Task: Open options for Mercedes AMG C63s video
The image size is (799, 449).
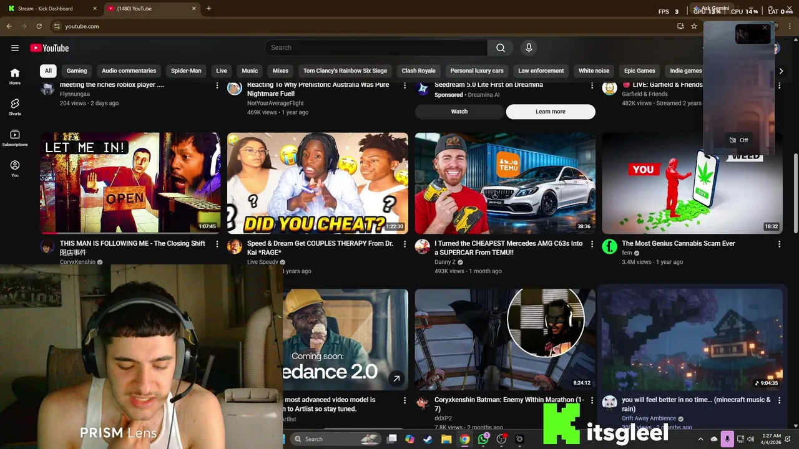Action: 592,244
